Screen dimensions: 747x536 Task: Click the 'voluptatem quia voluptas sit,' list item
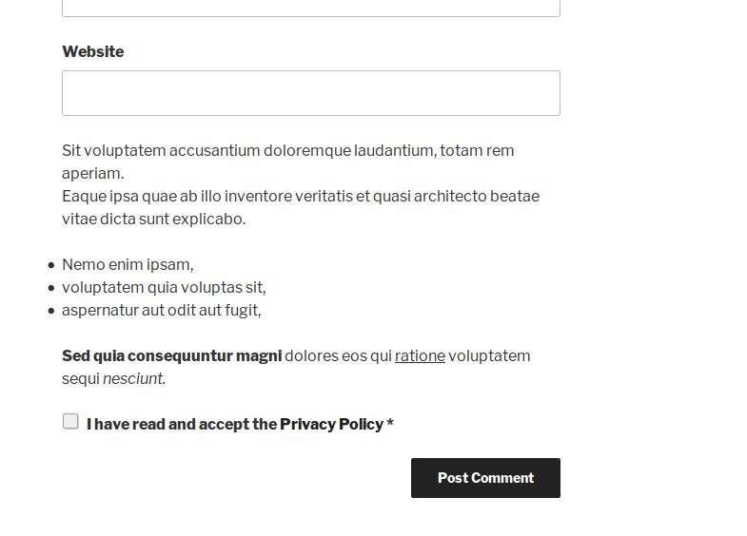(x=164, y=288)
